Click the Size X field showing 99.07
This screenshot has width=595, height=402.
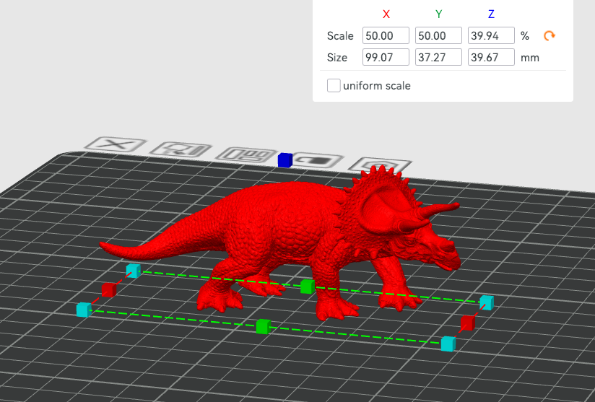click(x=386, y=57)
